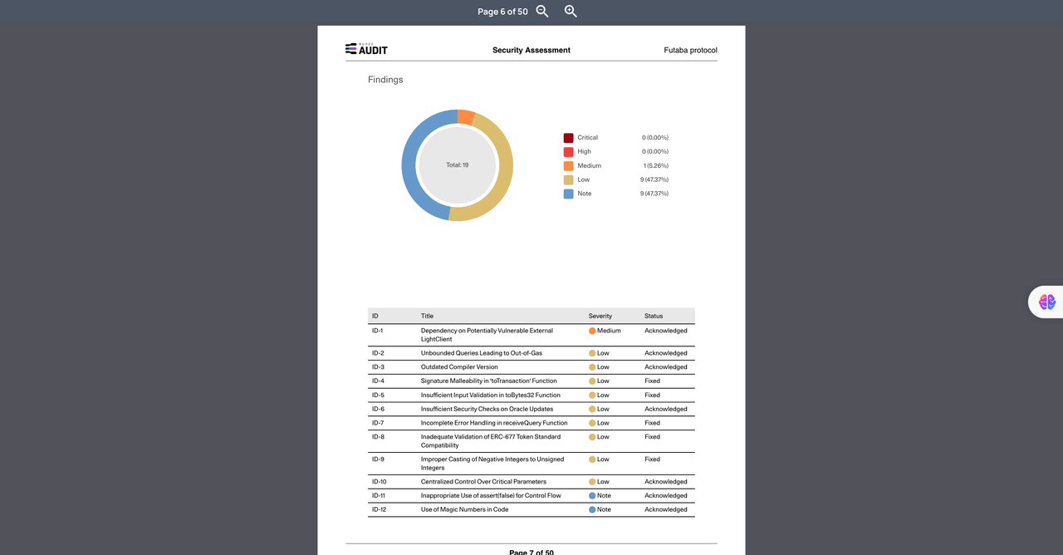Click Fixed status in ID-9 row
The image size is (1063, 555).
click(652, 459)
